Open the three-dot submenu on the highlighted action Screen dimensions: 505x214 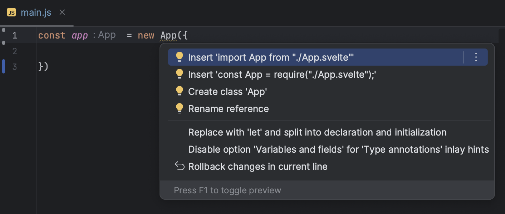[476, 57]
